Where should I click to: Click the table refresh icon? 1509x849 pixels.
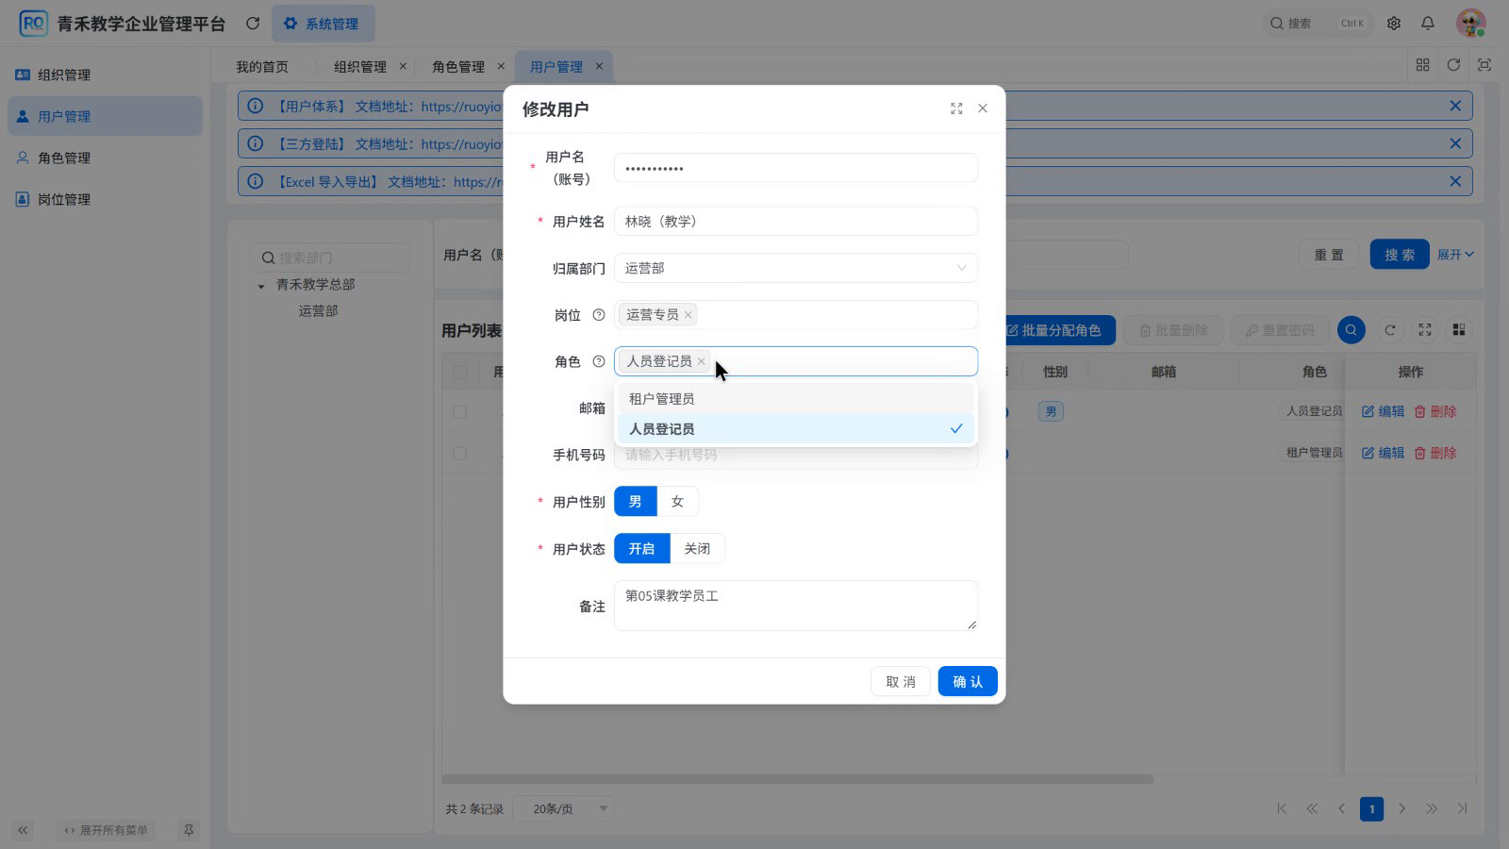click(x=1390, y=330)
